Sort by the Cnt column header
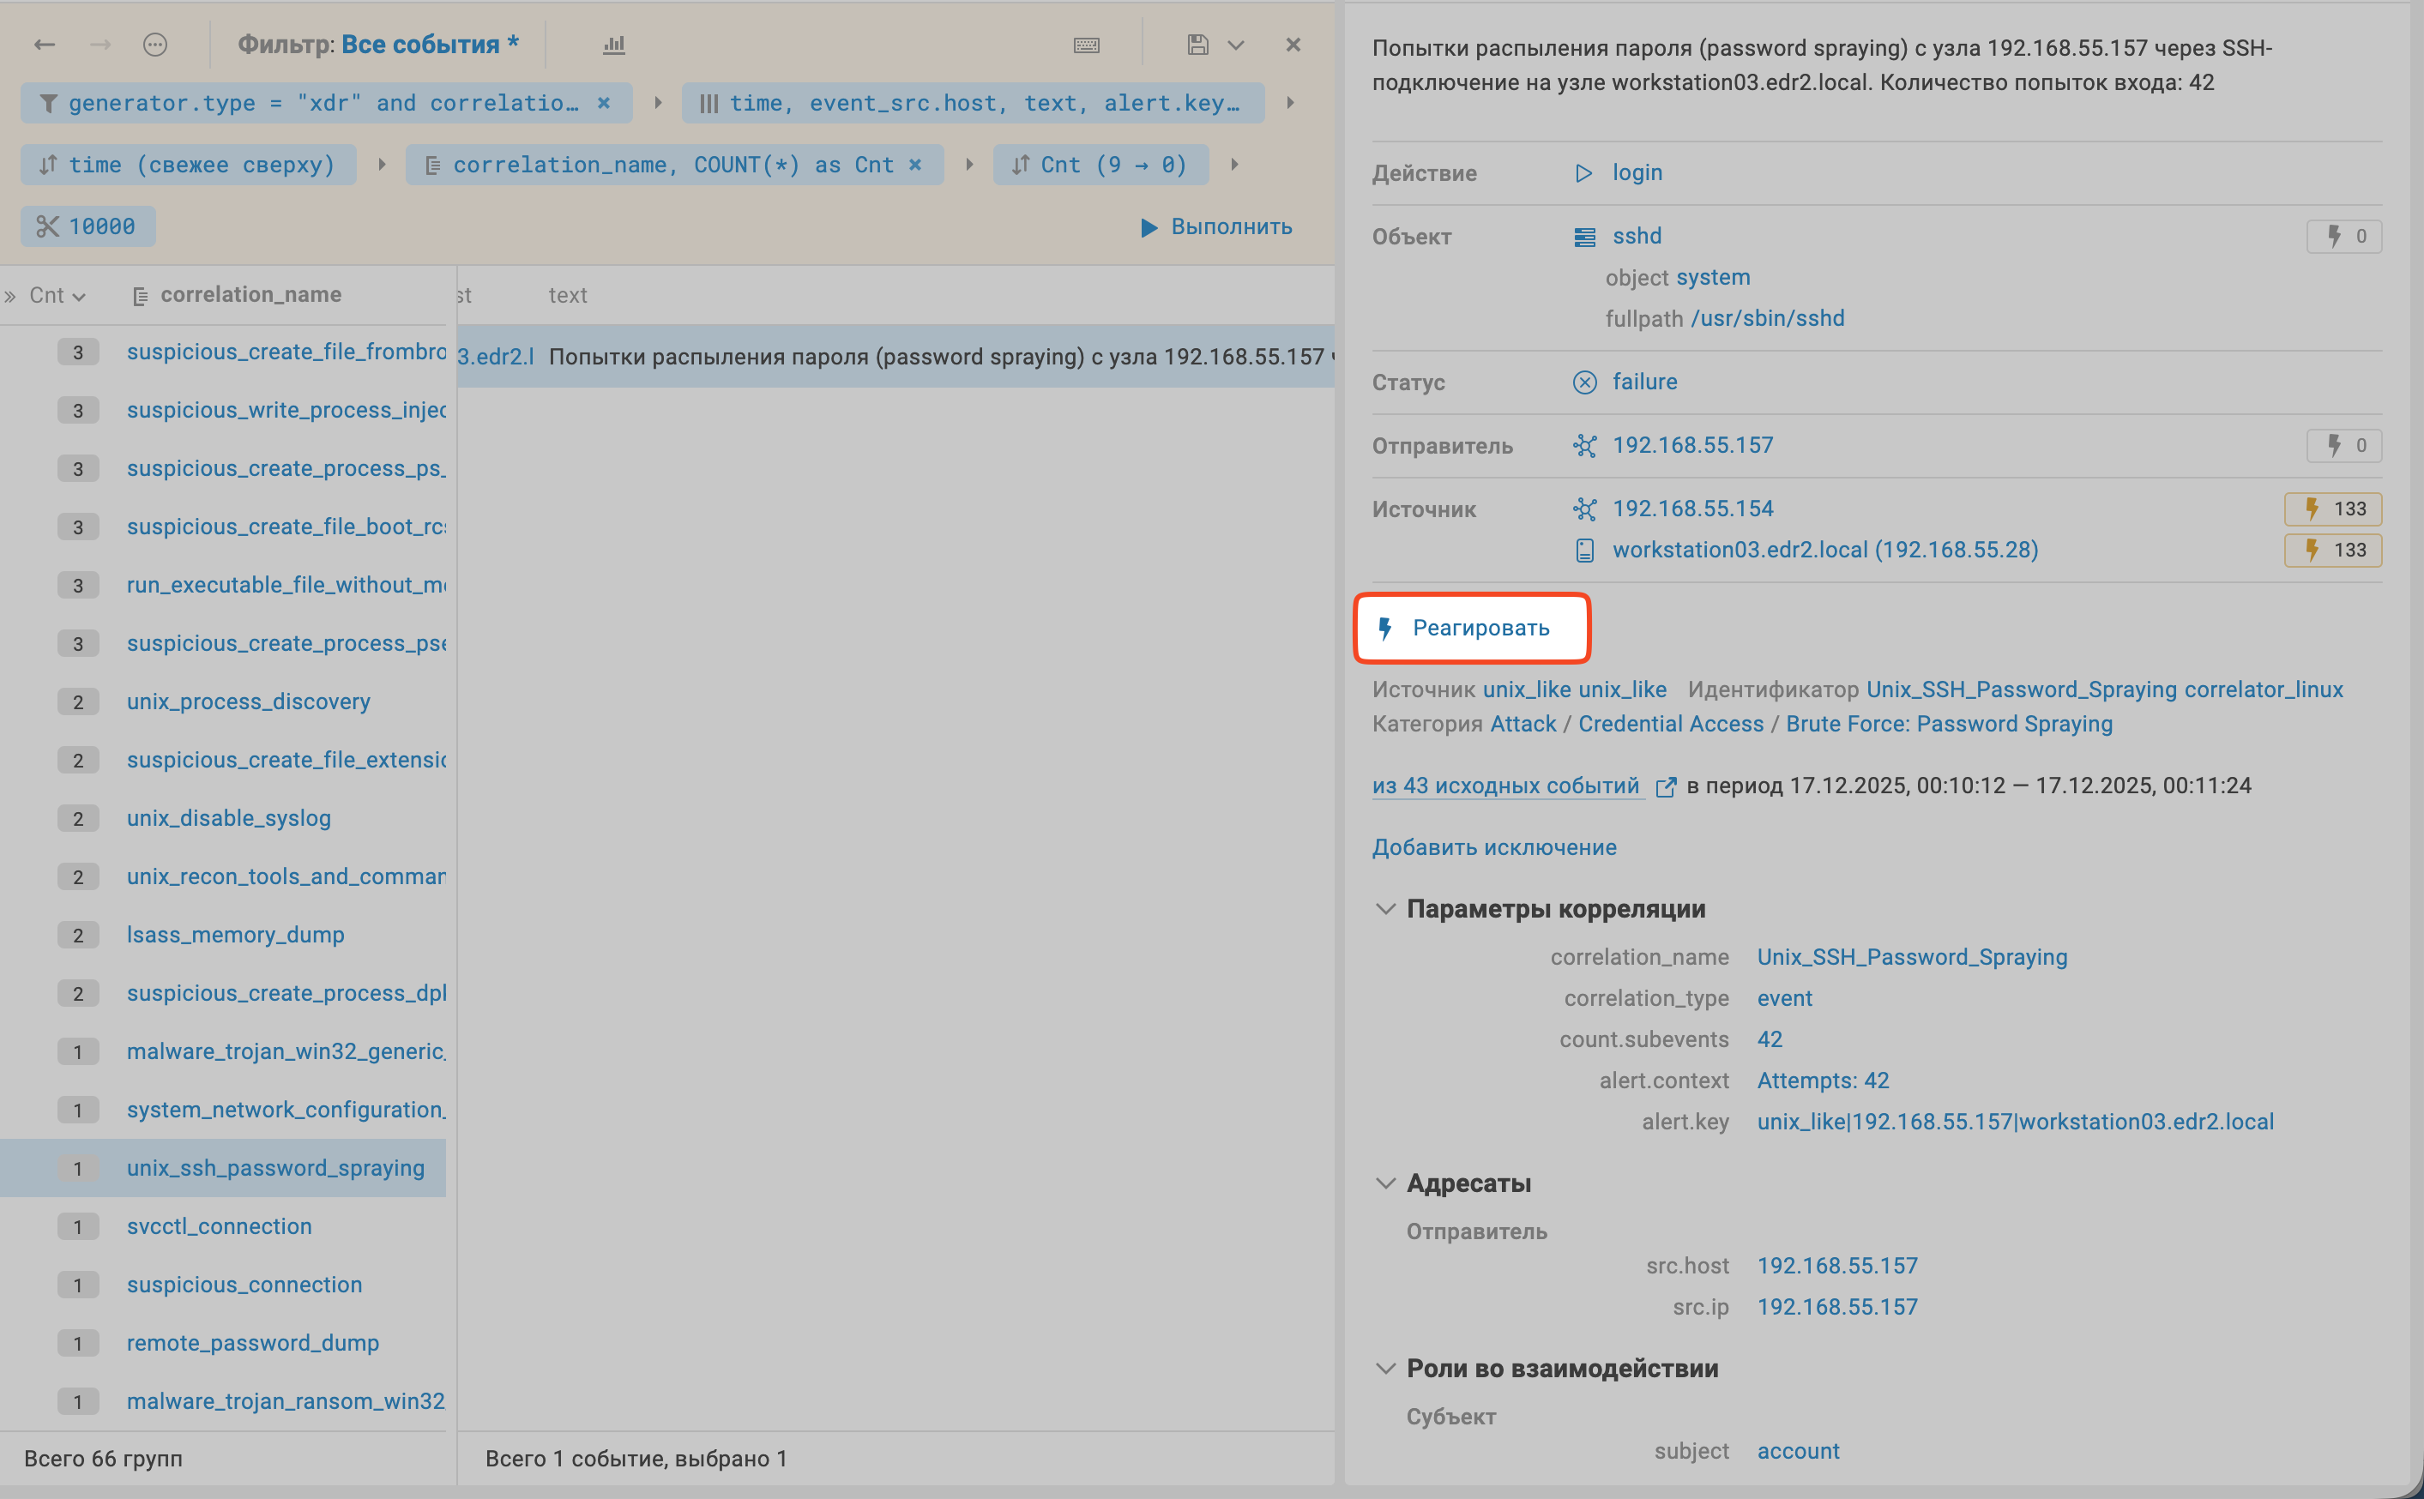Screen dimensions: 2424x1499 tap(56, 296)
